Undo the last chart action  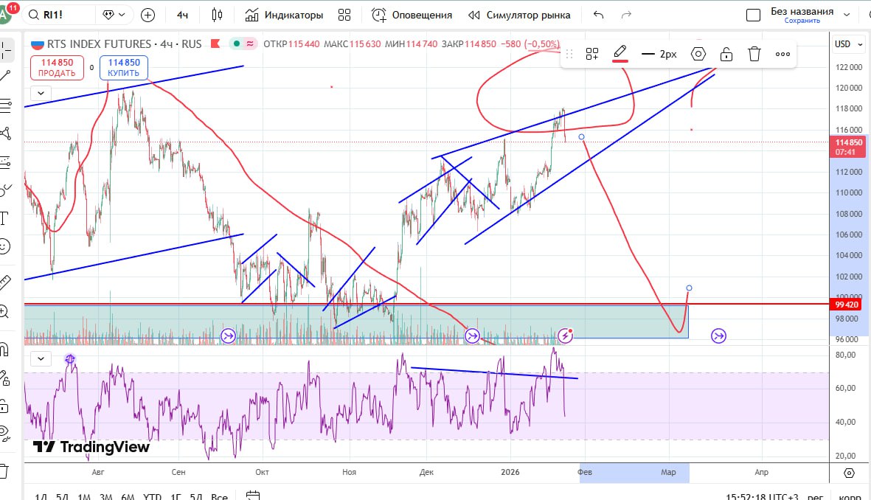click(x=598, y=15)
